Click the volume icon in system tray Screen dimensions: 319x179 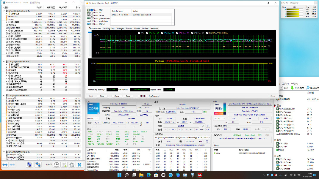[295, 175]
